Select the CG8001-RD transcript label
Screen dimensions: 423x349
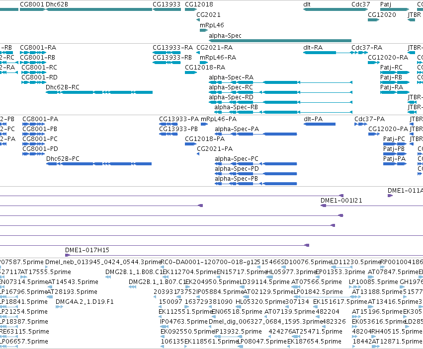click(39, 77)
